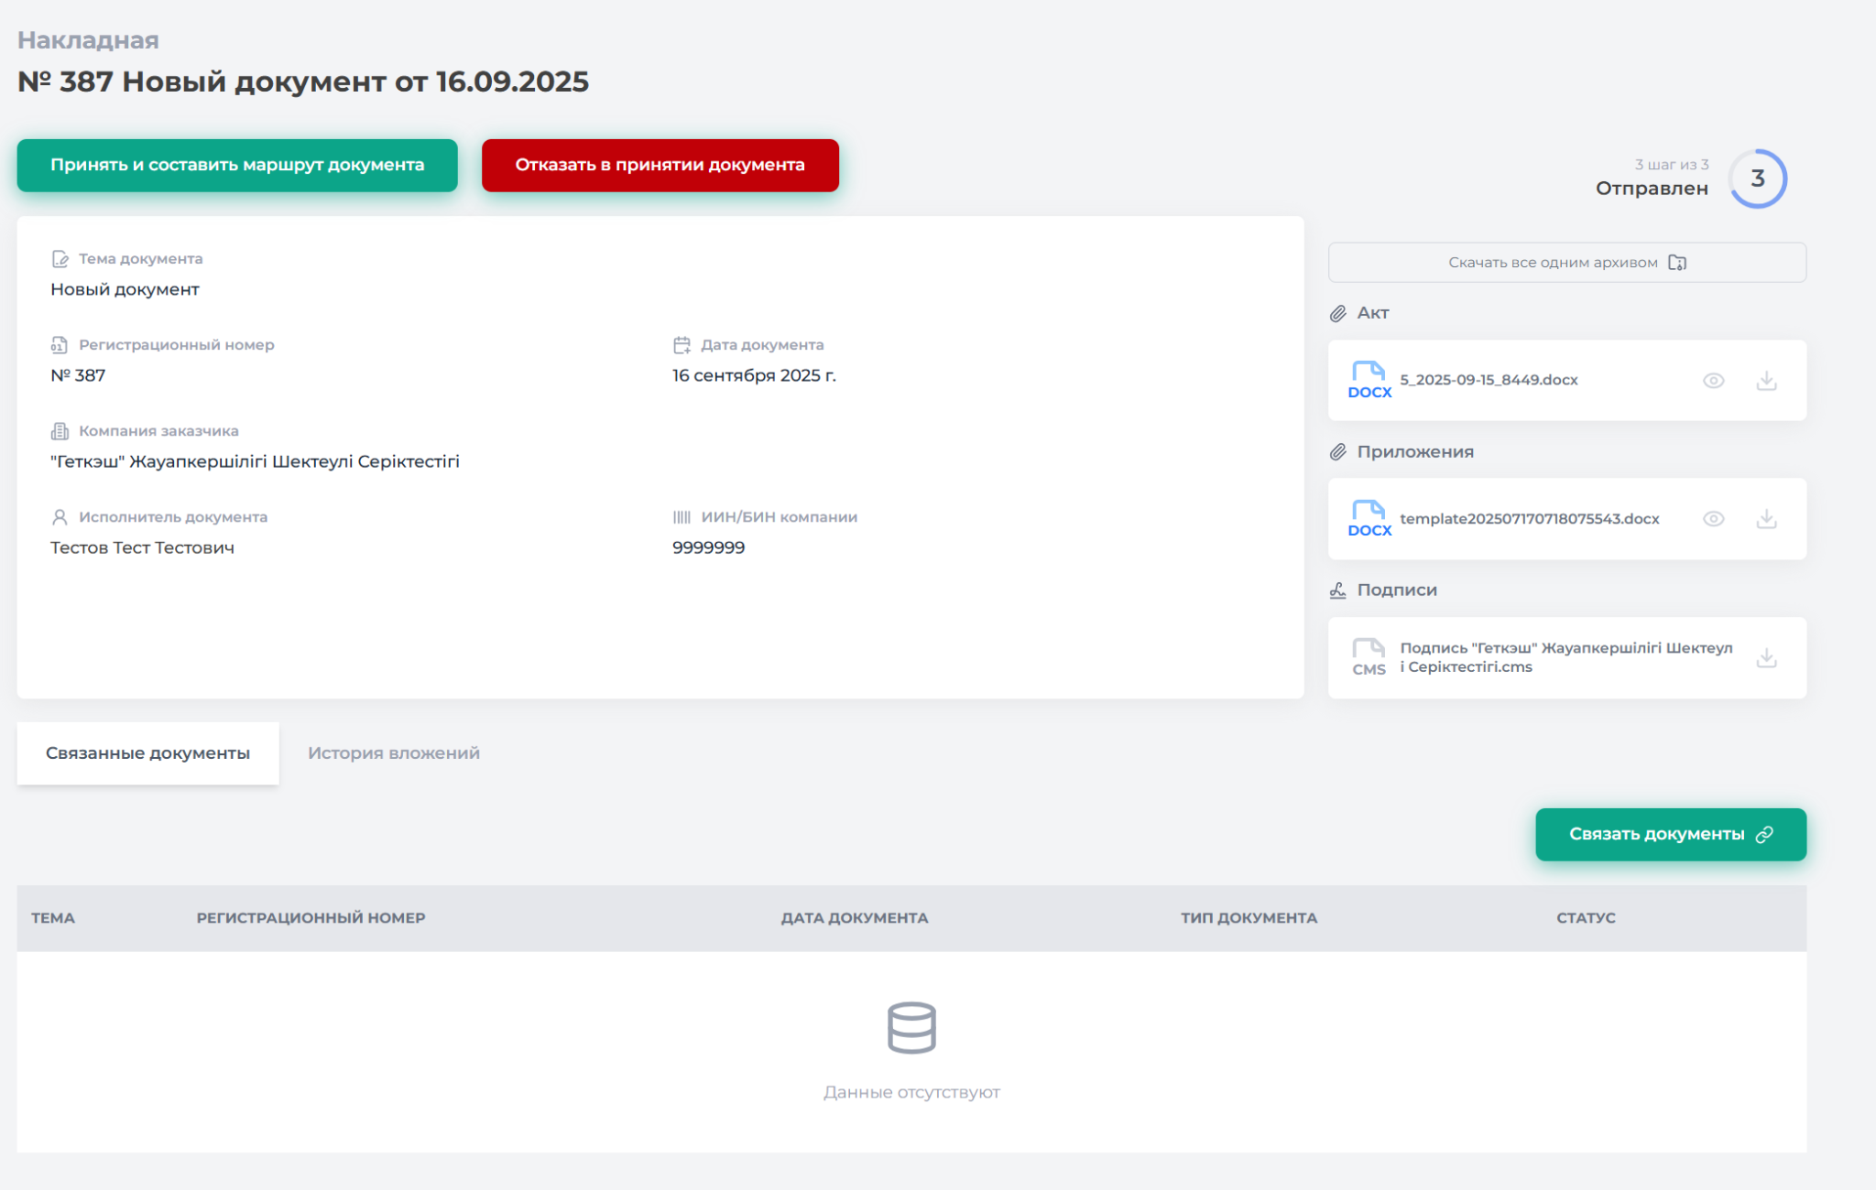Download the 5_2025-09-15_8449.docx act file
This screenshot has width=1876, height=1190.
(1766, 381)
